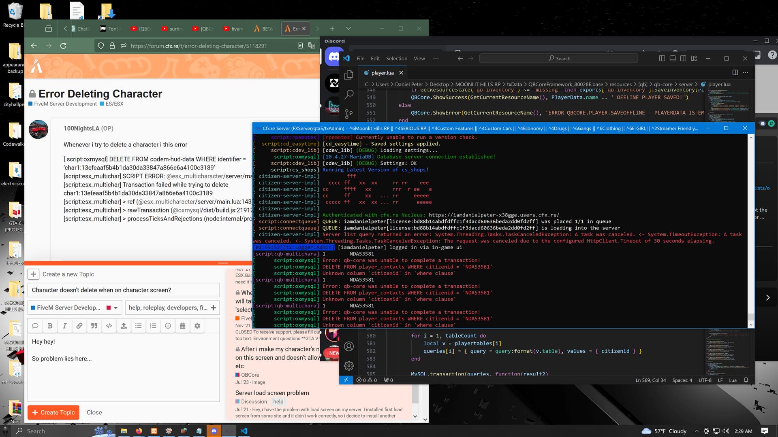Insert a date with the calendar icon

pyautogui.click(x=182, y=326)
